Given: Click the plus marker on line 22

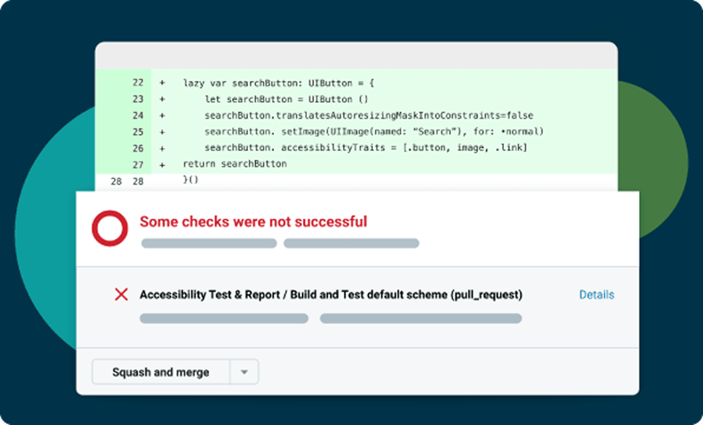Looking at the screenshot, I should point(162,83).
